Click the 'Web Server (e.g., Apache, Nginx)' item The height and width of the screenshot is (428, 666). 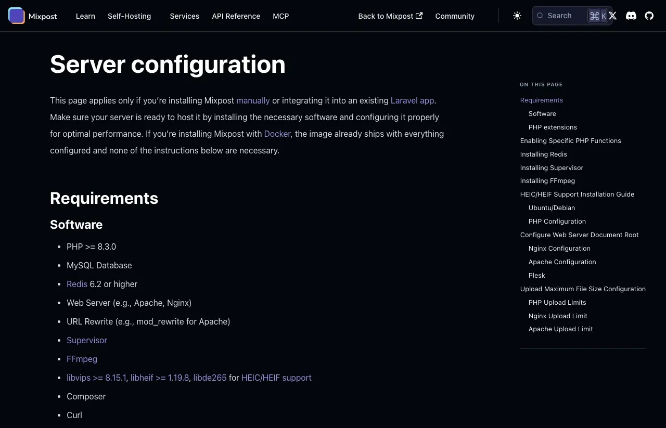(x=129, y=303)
